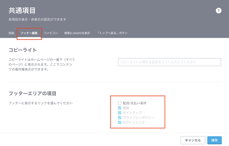The image size is (229, 146).
Task: Uncheck the 概要 checkbox
Action: (120, 108)
